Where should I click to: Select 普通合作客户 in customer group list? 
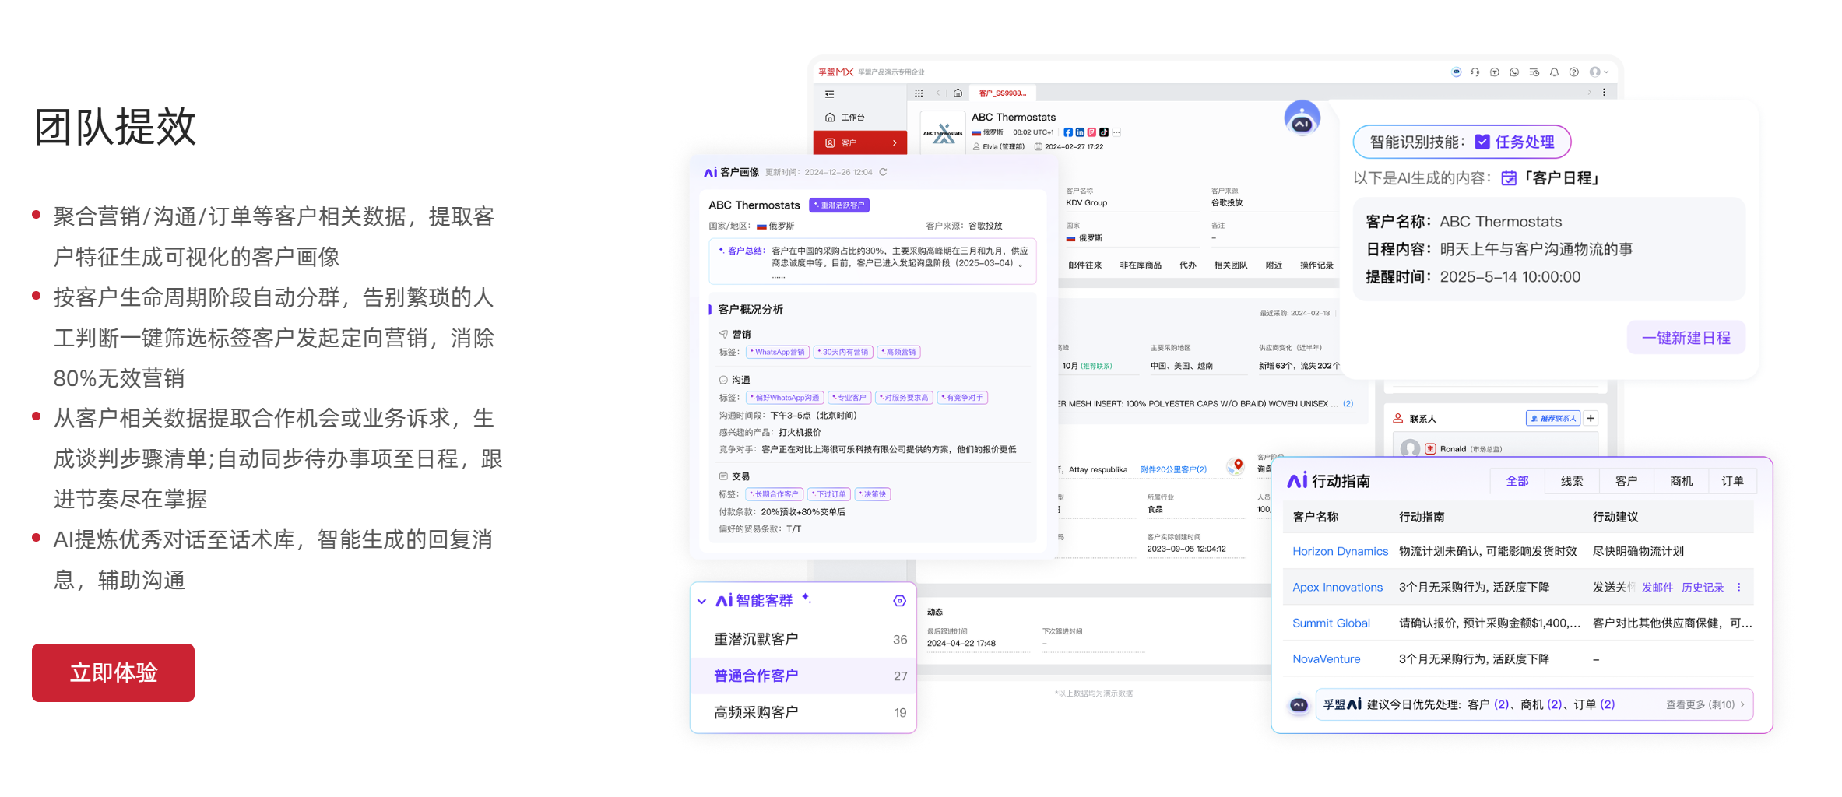click(x=756, y=676)
